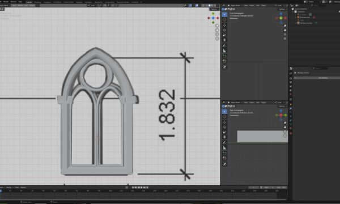The height and width of the screenshot is (204, 340).
Task: Select the Measure tool in Front Orthographic viewport
Action: (224, 51)
